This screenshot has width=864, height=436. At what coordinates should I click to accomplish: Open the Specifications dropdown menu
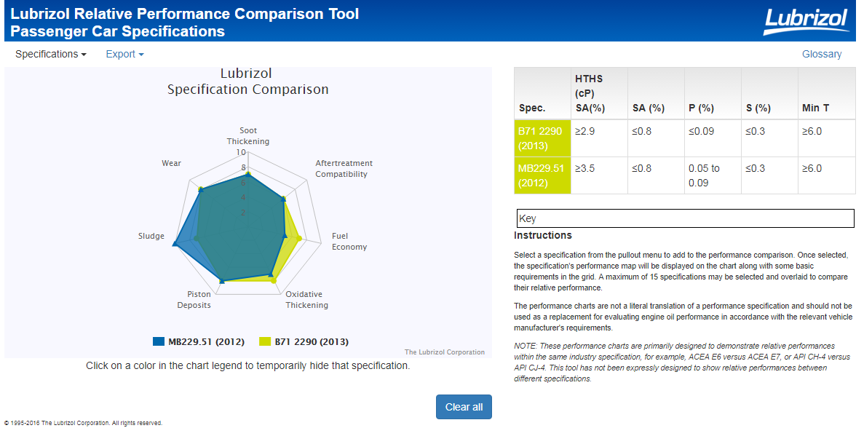click(51, 54)
